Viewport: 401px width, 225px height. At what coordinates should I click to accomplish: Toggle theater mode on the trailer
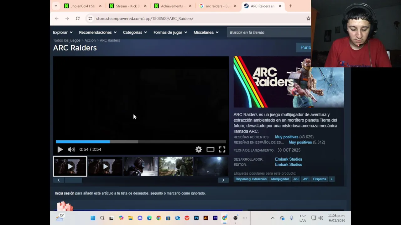[x=210, y=149]
